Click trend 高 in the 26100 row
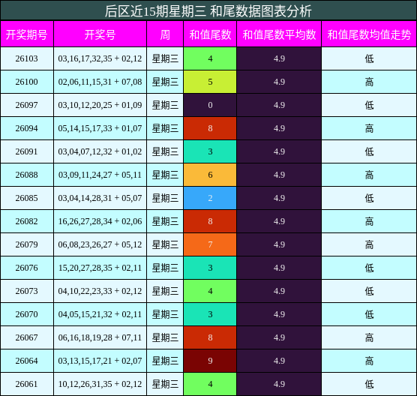Screen dimensions: 417x396 point(369,82)
